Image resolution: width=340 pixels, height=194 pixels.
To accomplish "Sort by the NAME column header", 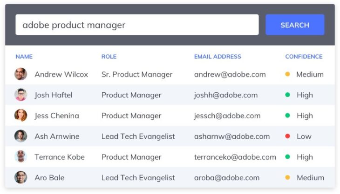I will click(24, 57).
